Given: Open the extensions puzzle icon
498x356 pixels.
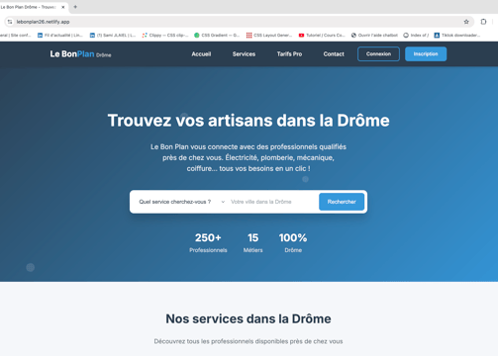Looking at the screenshot, I should (483, 22).
